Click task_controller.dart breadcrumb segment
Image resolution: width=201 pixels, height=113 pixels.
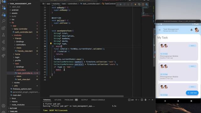[91, 4]
